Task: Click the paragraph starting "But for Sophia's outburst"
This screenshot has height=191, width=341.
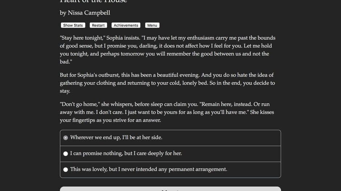Action: [x=168, y=83]
